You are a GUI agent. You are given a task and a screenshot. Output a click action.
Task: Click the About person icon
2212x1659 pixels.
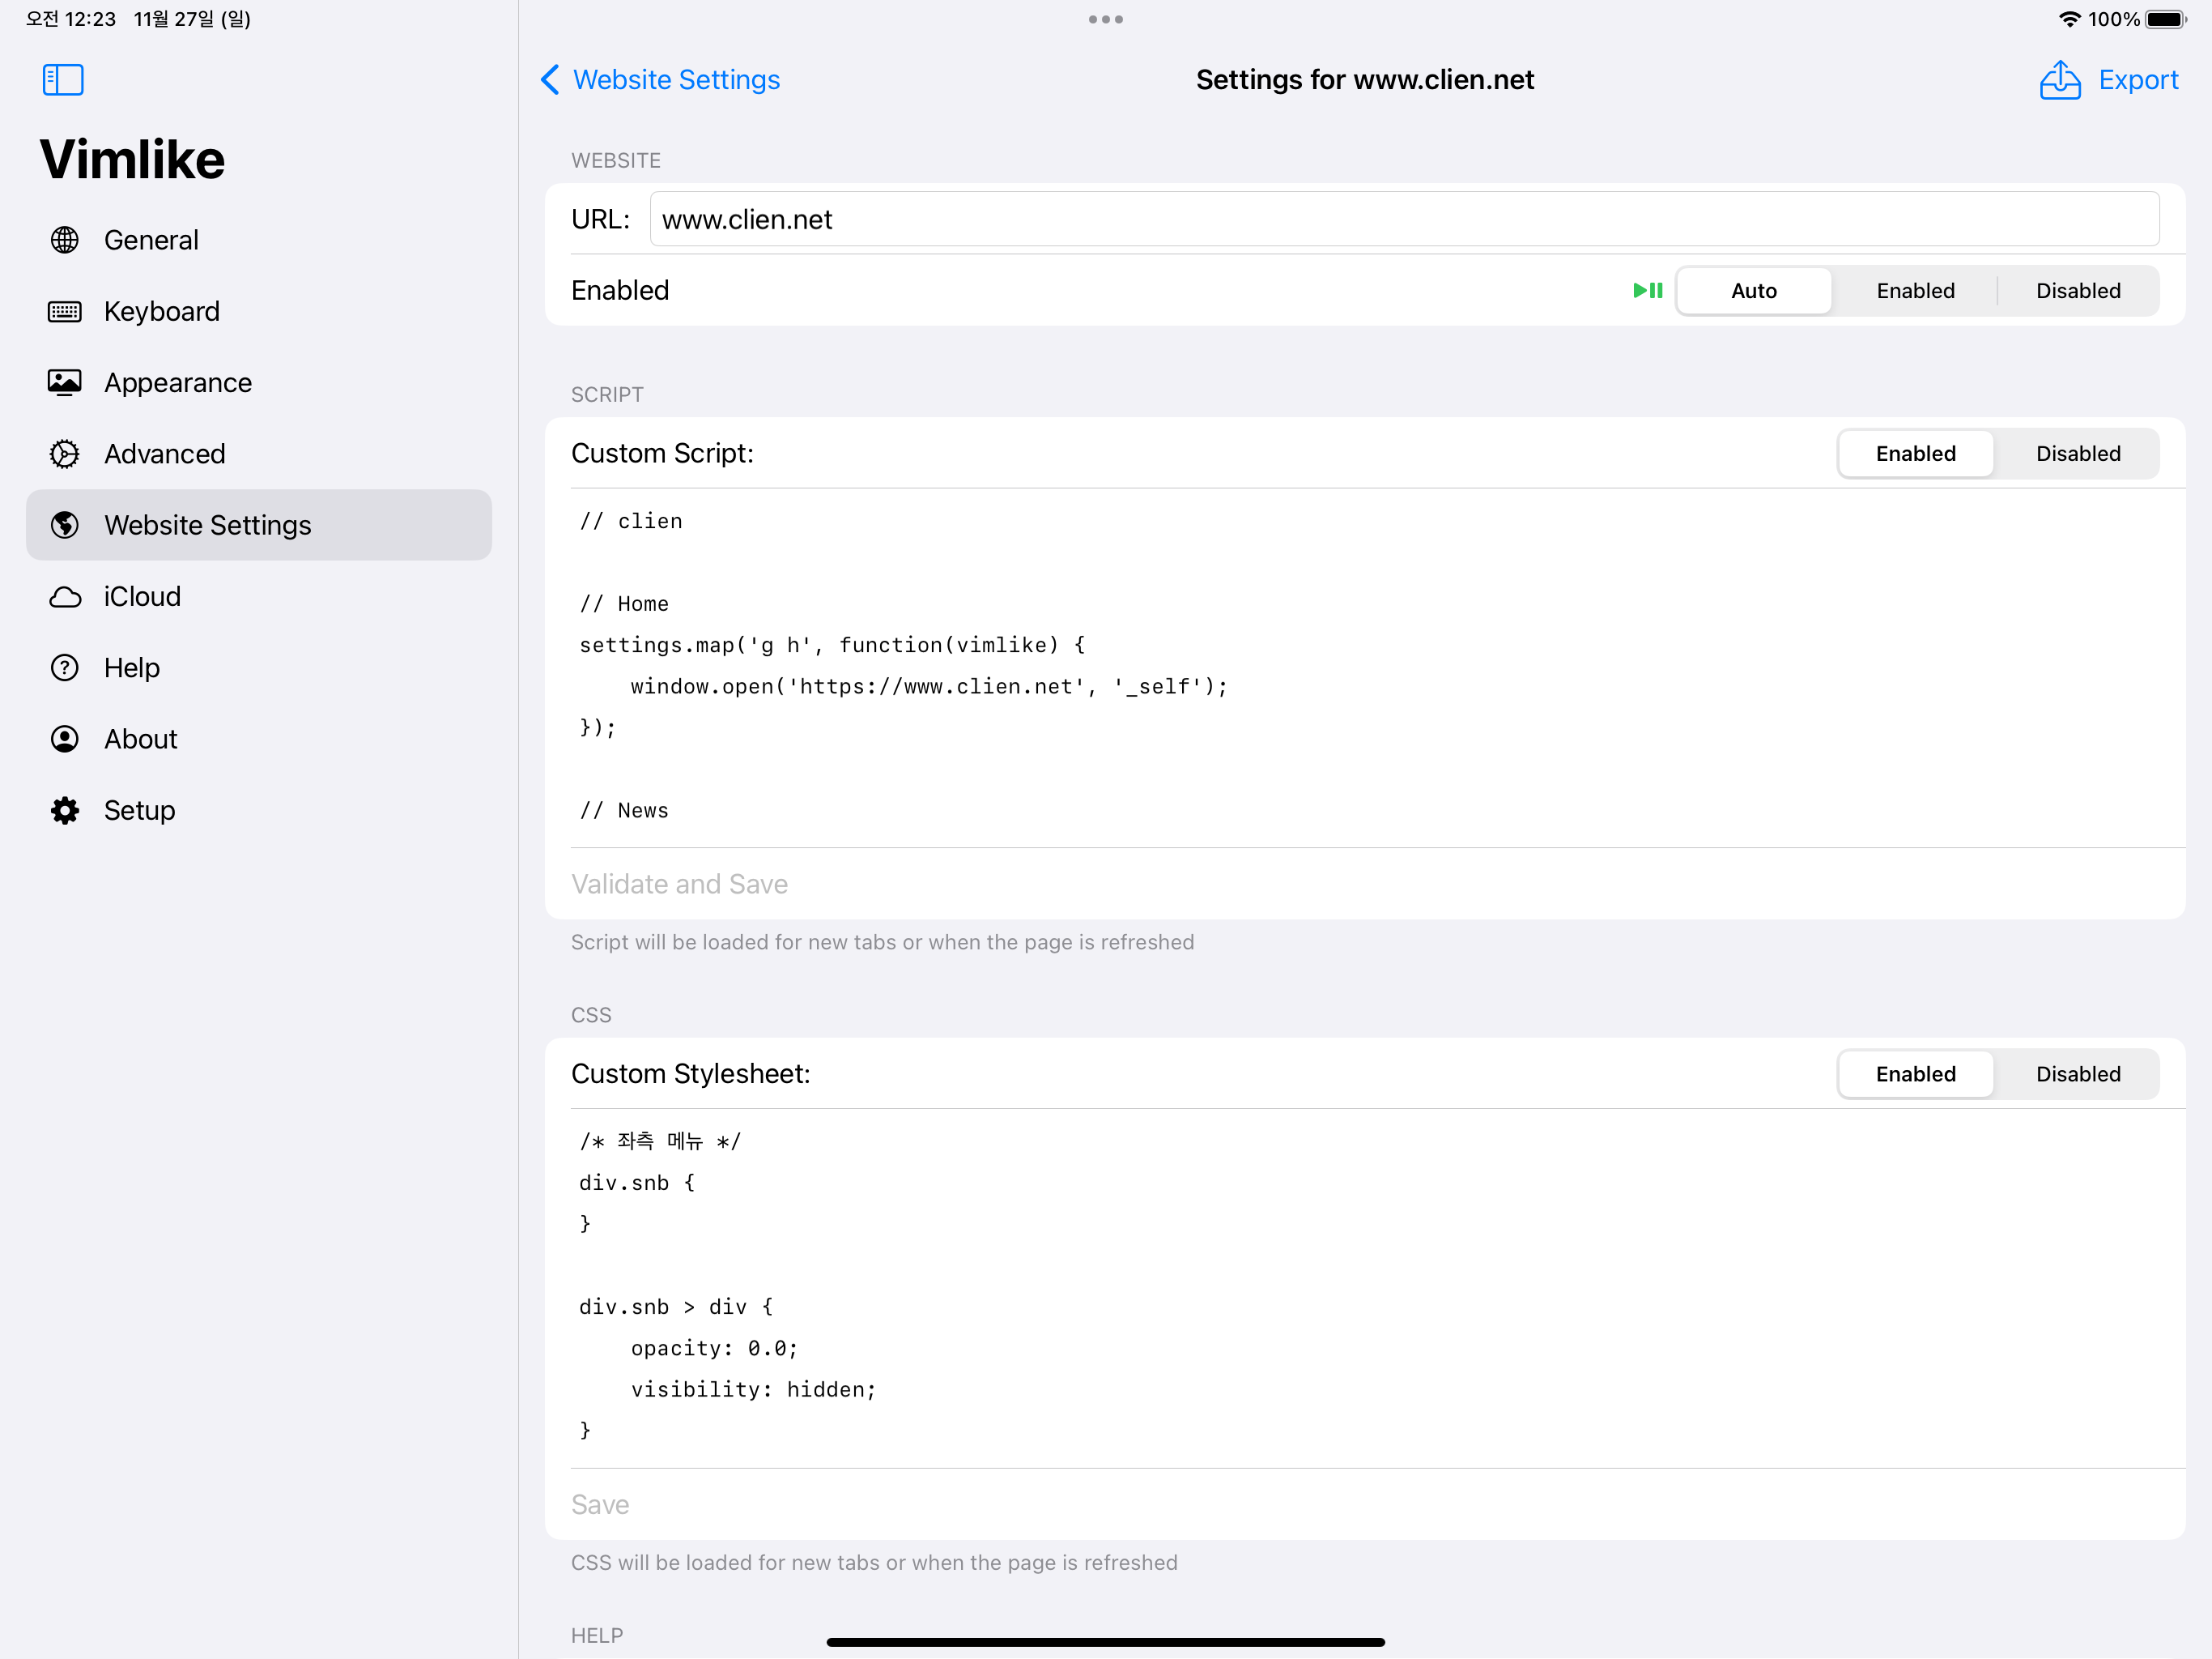point(65,739)
